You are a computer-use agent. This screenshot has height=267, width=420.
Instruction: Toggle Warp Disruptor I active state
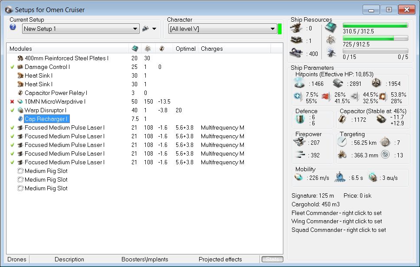12,111
